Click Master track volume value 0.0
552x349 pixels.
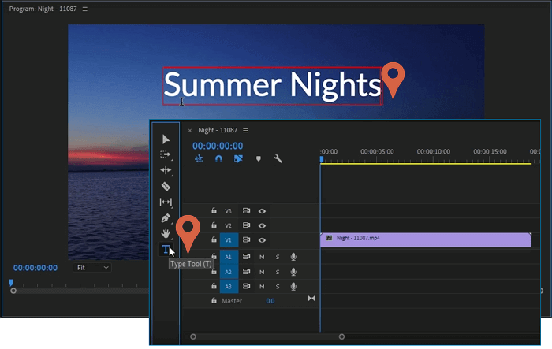[x=270, y=301]
